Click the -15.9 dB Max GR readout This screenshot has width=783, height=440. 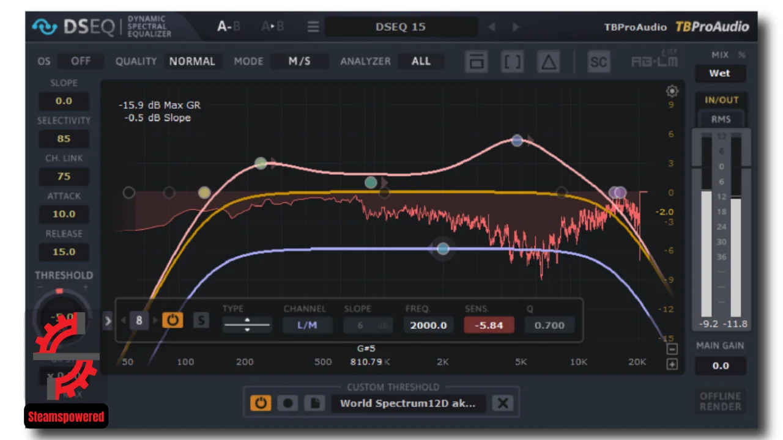pyautogui.click(x=160, y=105)
